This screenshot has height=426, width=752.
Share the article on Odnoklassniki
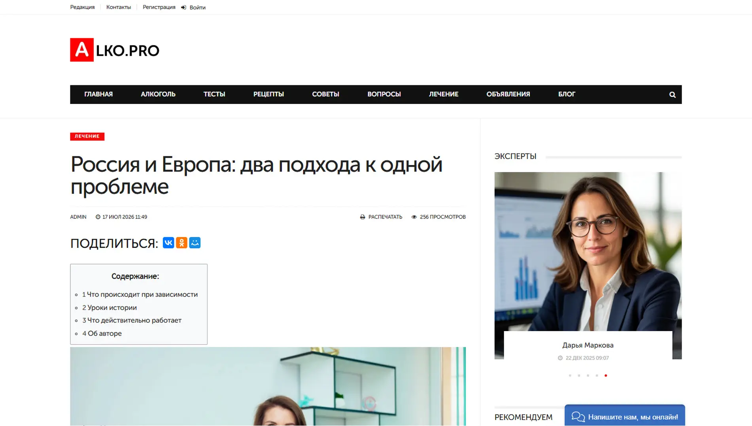[x=181, y=243]
